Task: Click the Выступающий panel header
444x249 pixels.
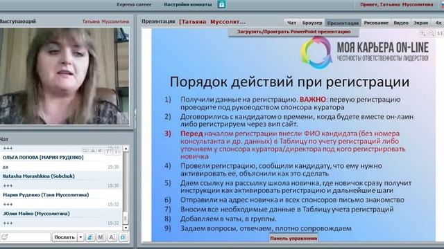Action: (18, 21)
